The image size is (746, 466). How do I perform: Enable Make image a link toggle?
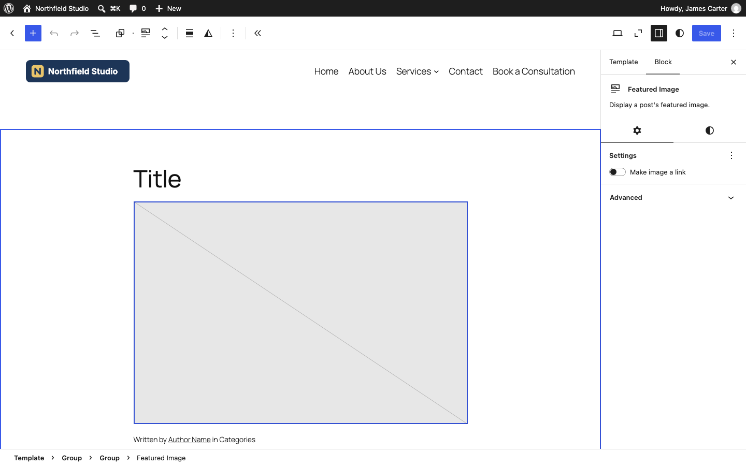pos(618,172)
